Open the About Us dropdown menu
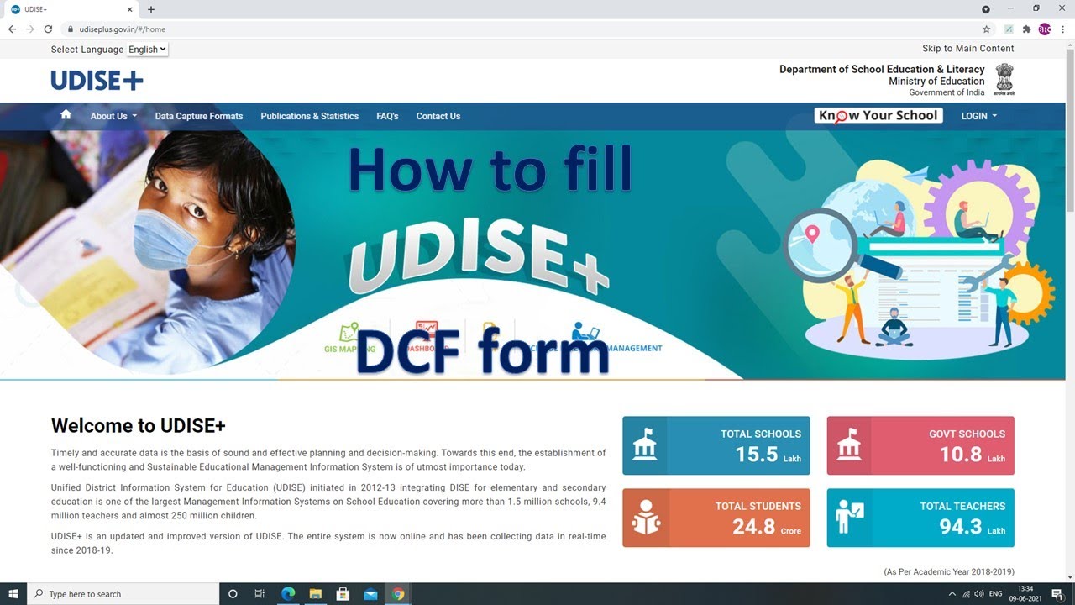The height and width of the screenshot is (605, 1075). pos(113,116)
